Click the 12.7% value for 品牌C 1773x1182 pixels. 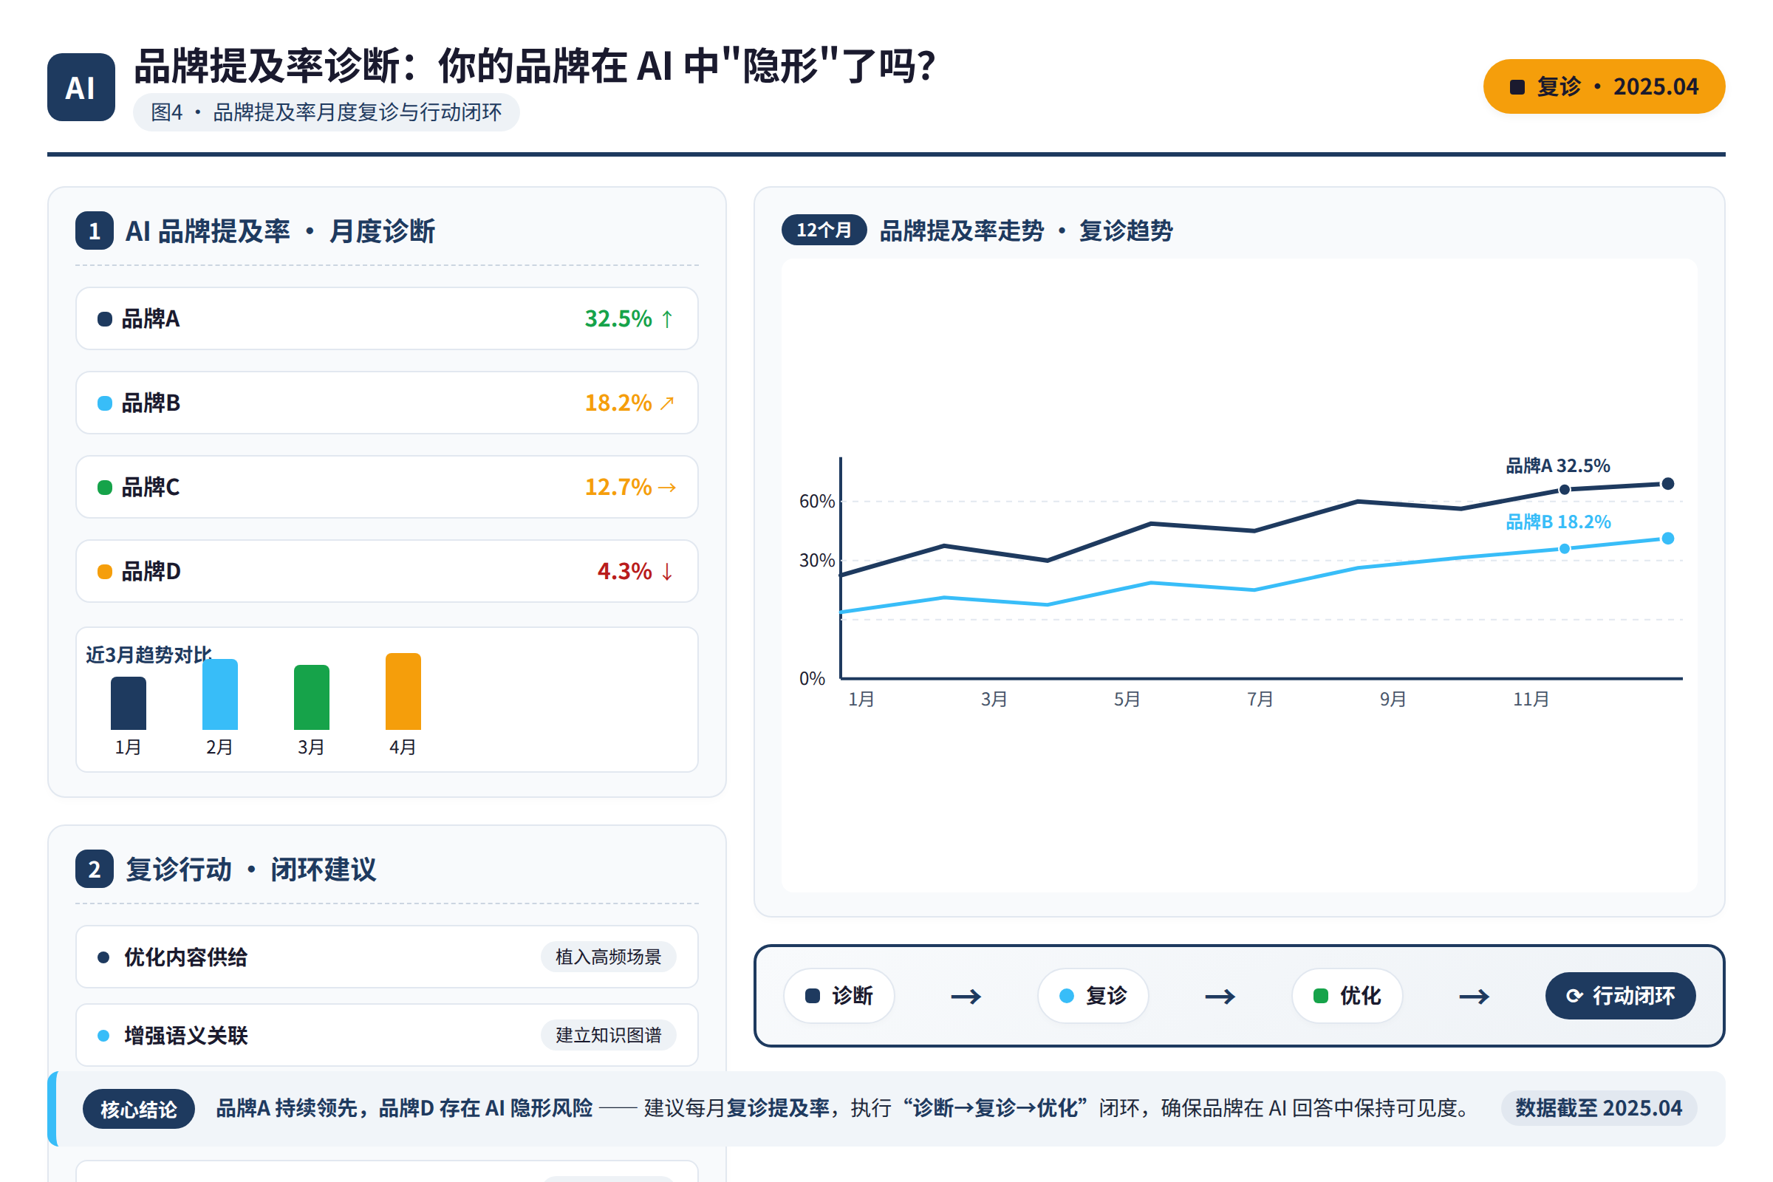tap(618, 487)
